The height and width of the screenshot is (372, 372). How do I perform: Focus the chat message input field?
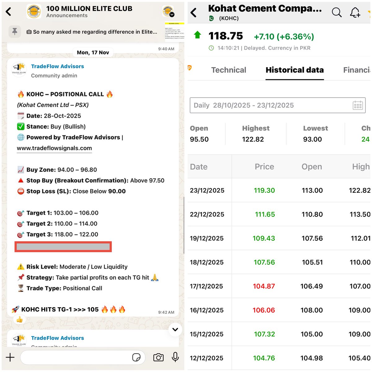[x=82, y=357]
